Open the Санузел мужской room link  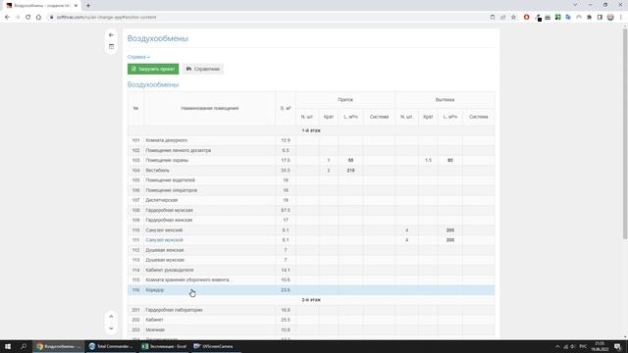tap(164, 240)
